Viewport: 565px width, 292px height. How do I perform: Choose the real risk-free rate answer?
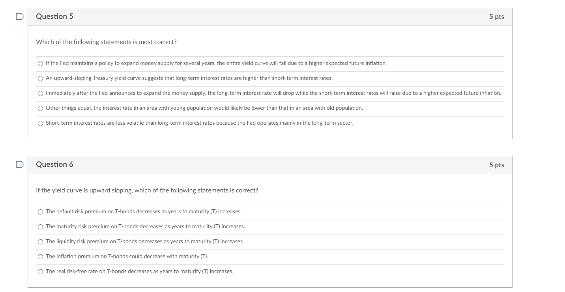coord(40,272)
